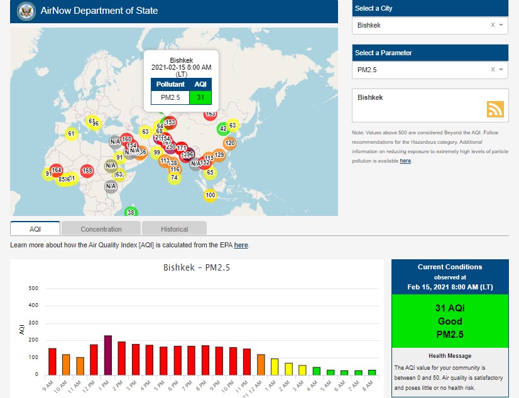The height and width of the screenshot is (398, 519).
Task: Click the yellow 100 map marker
Action: click(210, 195)
